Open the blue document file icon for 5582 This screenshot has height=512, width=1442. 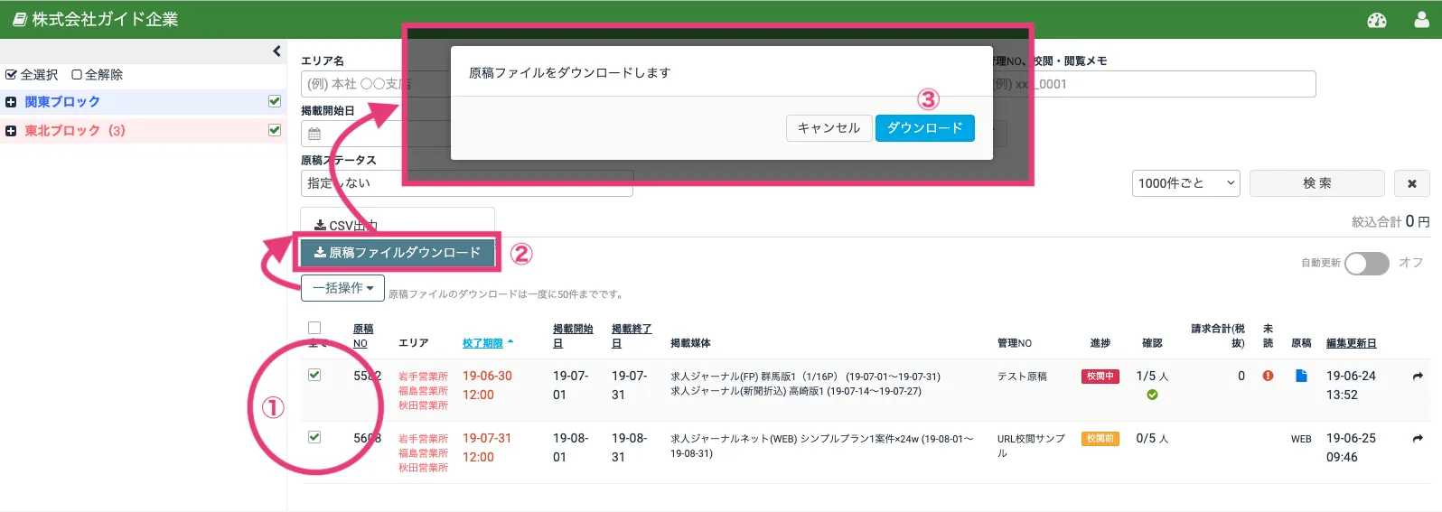(1301, 376)
